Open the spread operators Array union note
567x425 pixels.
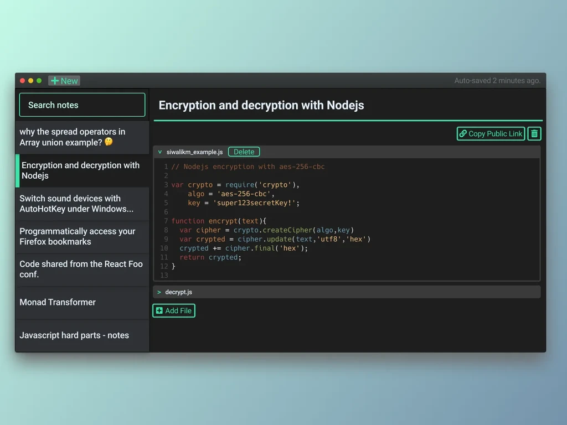[82, 137]
